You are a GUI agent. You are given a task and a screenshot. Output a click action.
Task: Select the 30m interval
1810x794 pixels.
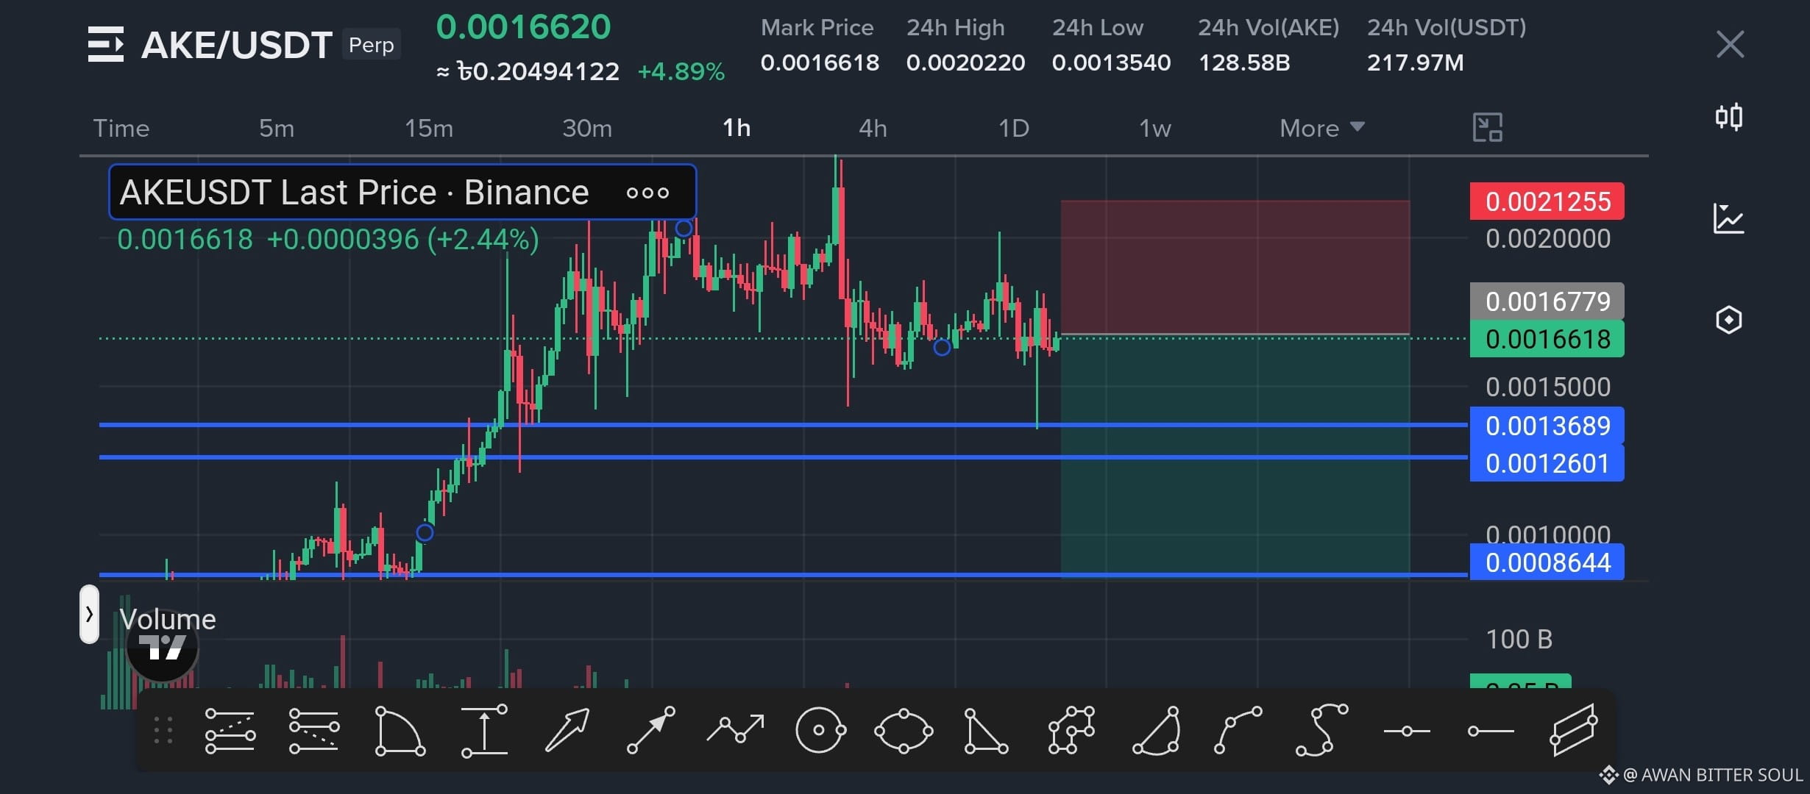587,128
